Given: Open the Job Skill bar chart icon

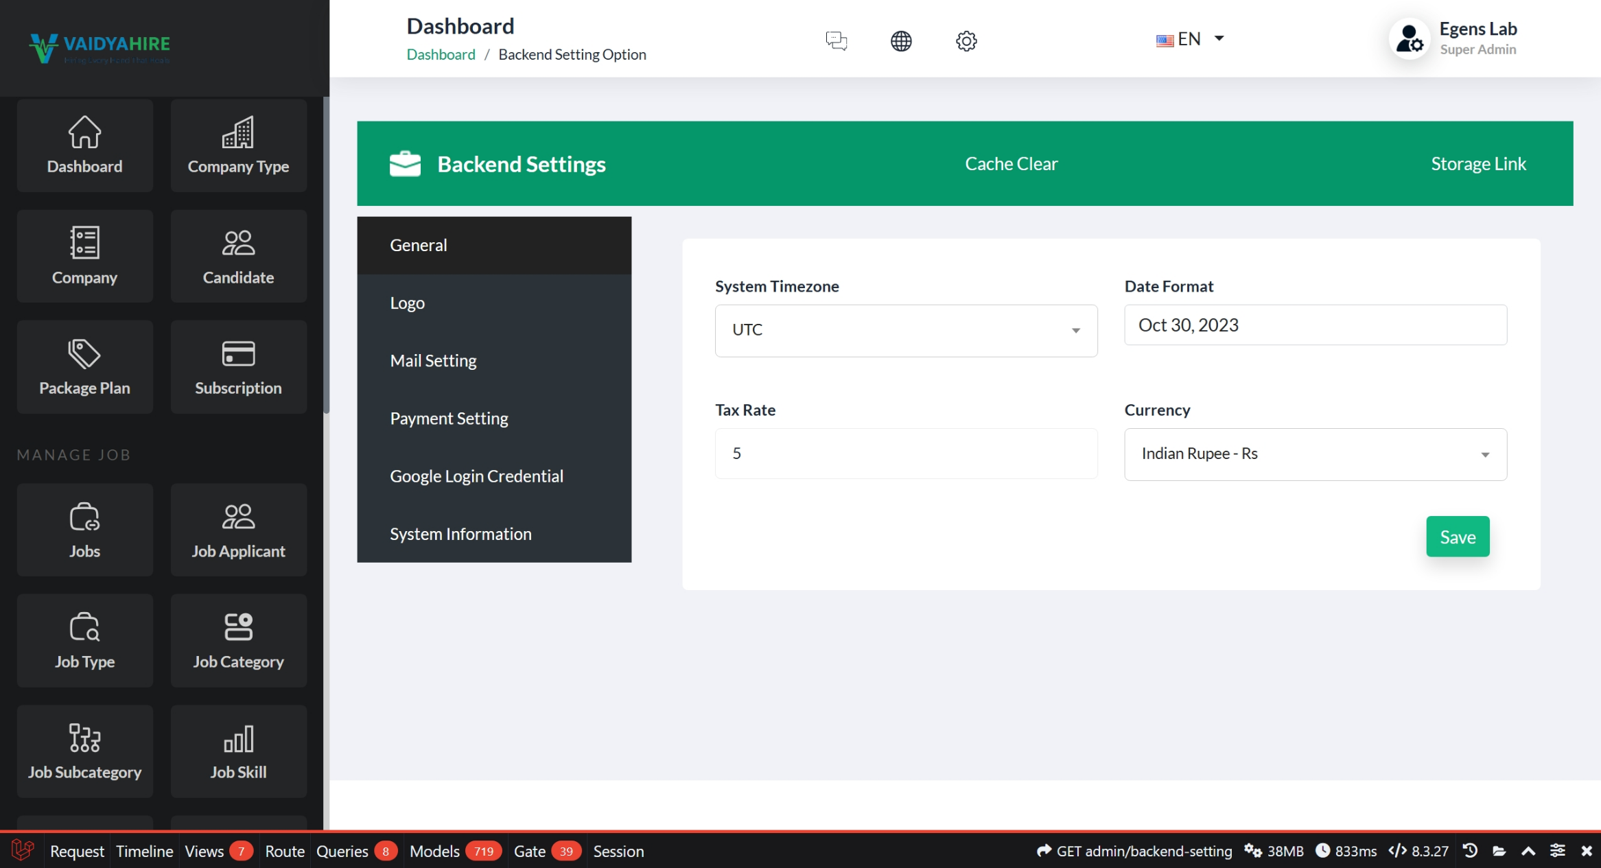Looking at the screenshot, I should click(x=238, y=739).
